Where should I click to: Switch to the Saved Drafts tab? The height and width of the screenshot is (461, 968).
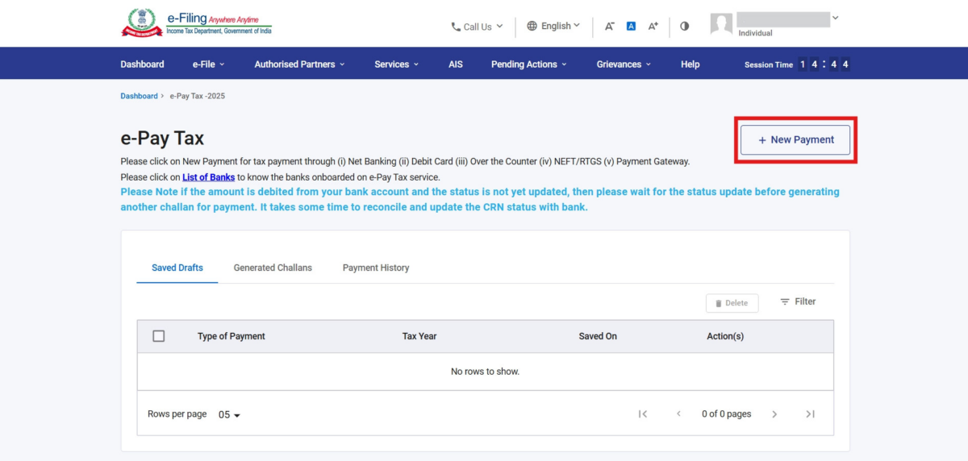(177, 268)
